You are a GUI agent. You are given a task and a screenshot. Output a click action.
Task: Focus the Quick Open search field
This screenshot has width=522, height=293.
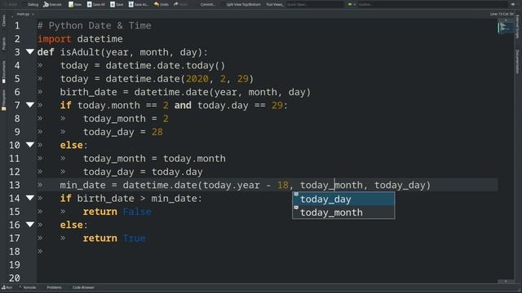pos(315,4)
